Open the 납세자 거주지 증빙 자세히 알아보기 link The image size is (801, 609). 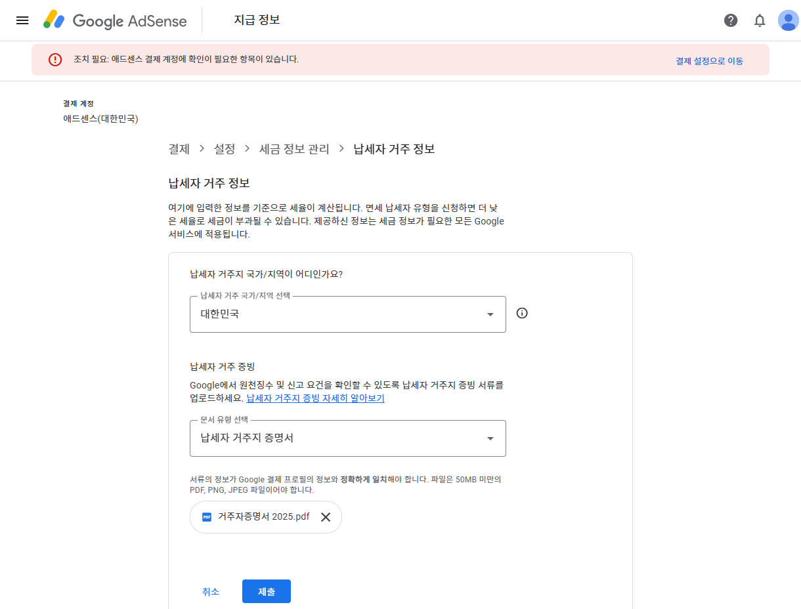[x=316, y=399]
